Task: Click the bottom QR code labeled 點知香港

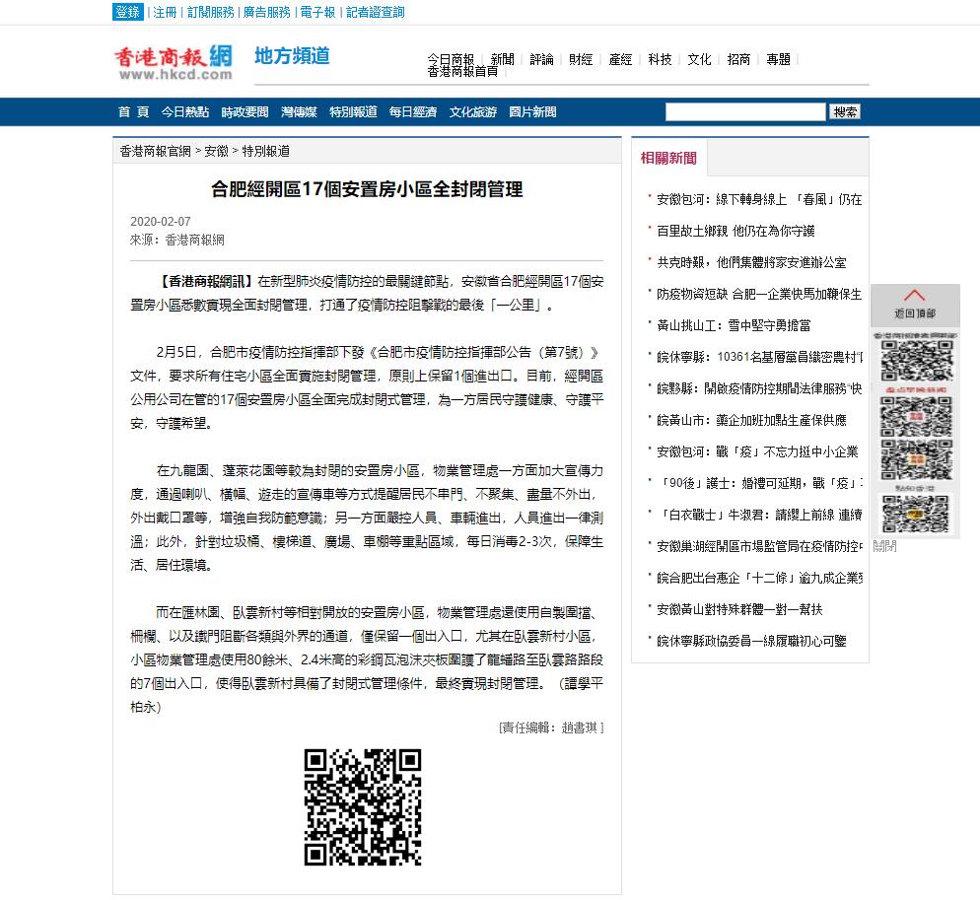Action: (916, 509)
